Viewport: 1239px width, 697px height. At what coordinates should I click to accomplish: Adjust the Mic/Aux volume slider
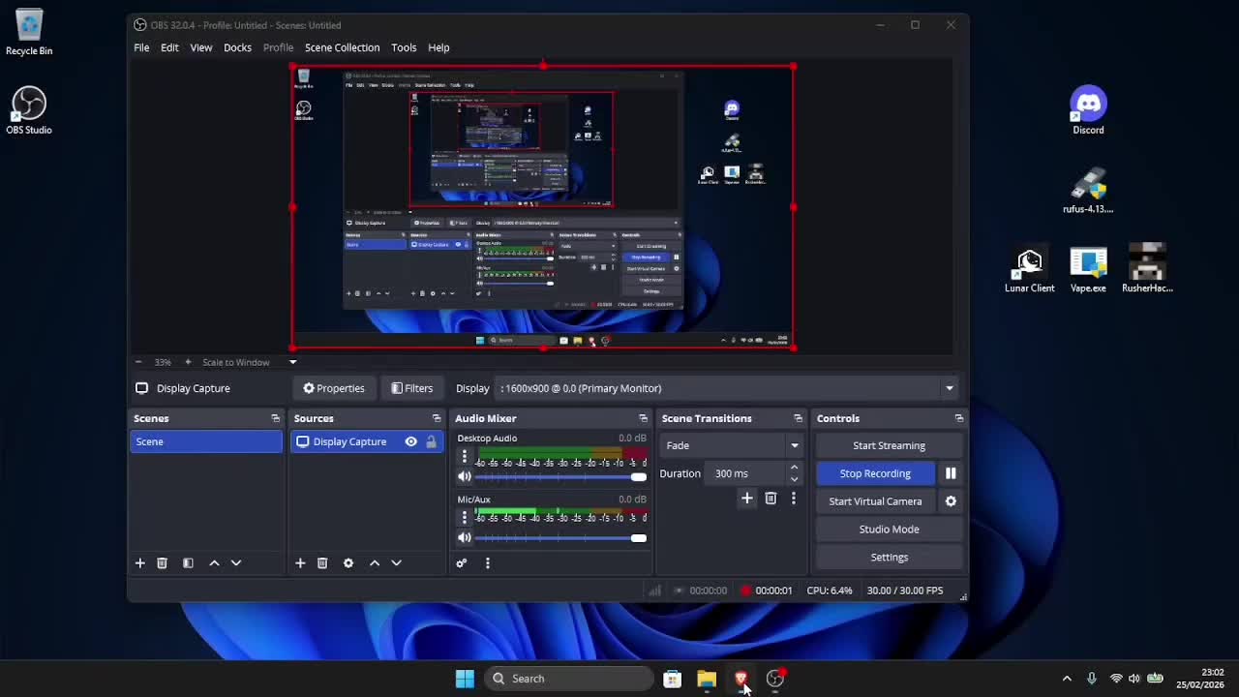pos(560,538)
